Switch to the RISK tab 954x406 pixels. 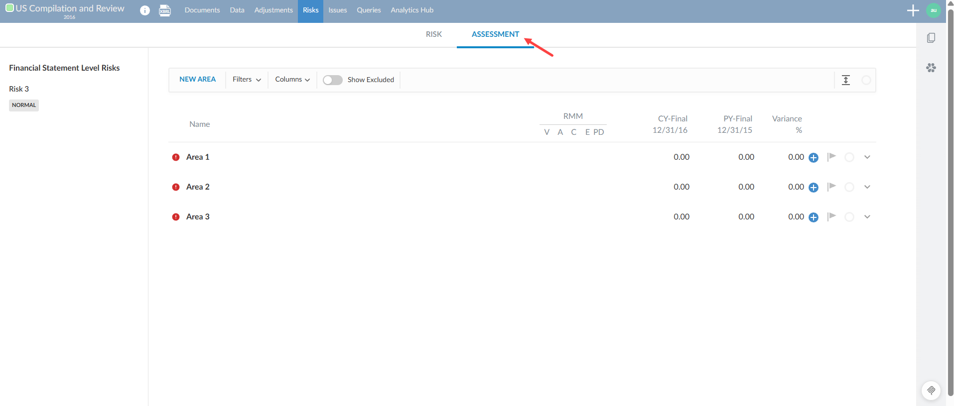(434, 34)
